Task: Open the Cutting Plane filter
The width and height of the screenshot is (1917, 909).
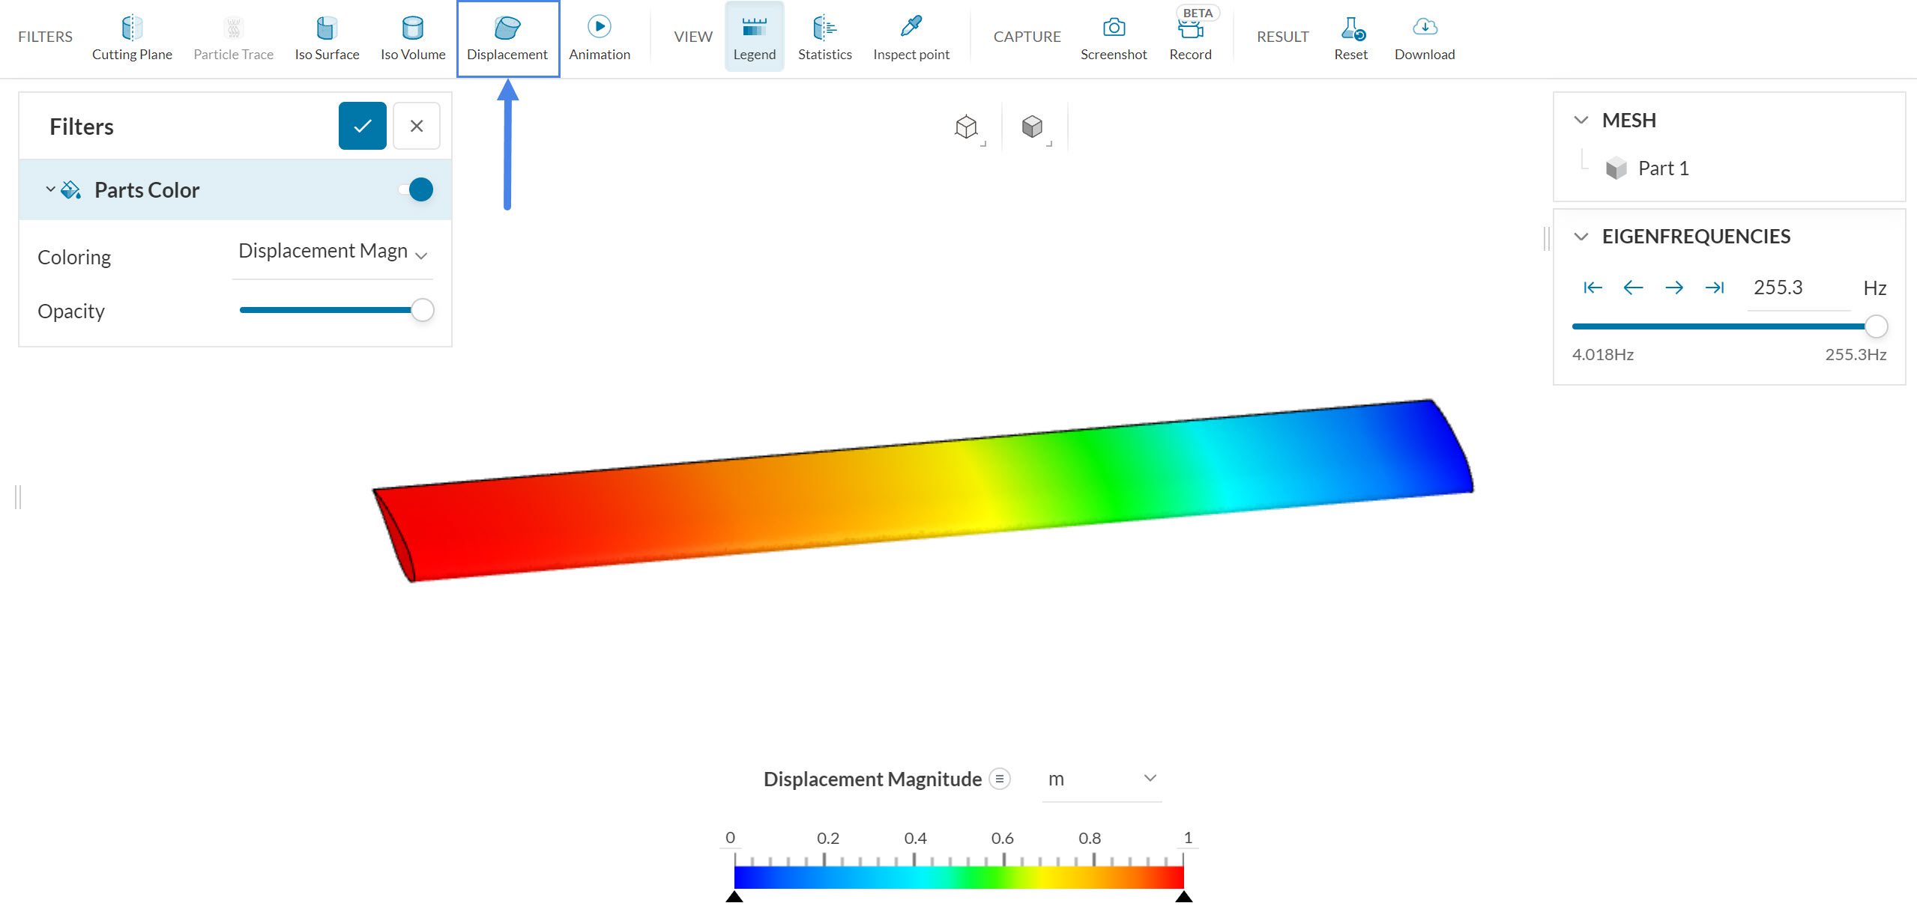Action: [x=132, y=37]
